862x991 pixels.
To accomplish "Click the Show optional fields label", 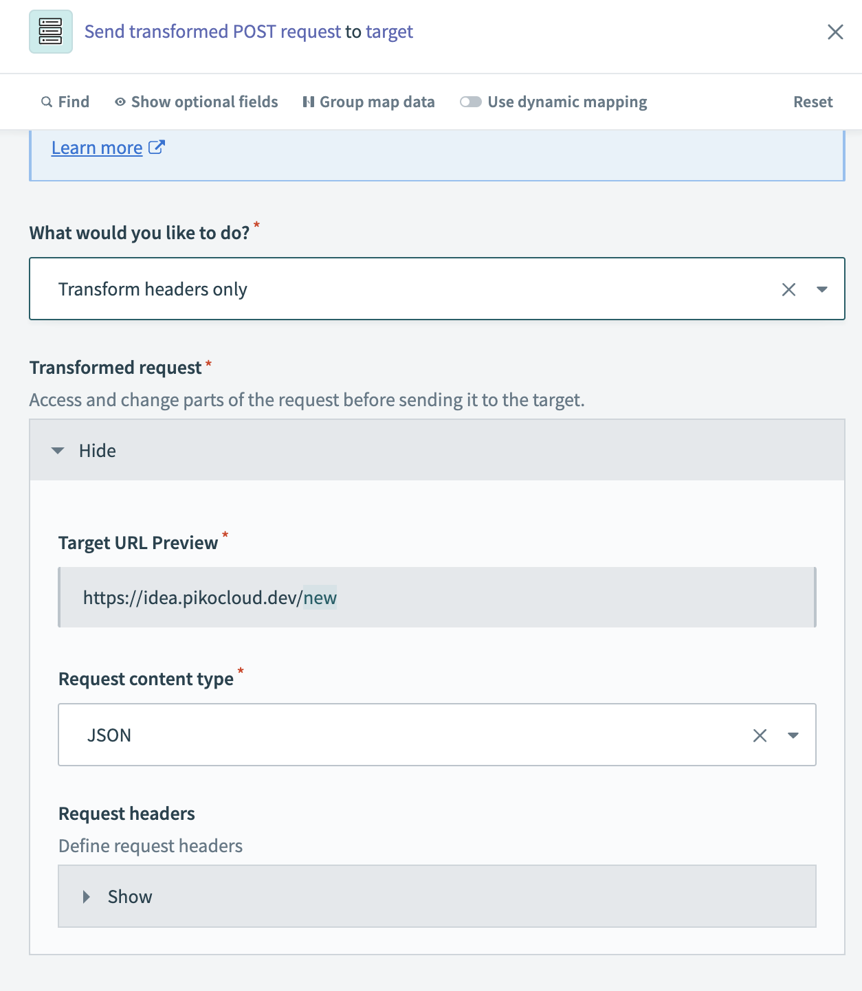I will 204,102.
